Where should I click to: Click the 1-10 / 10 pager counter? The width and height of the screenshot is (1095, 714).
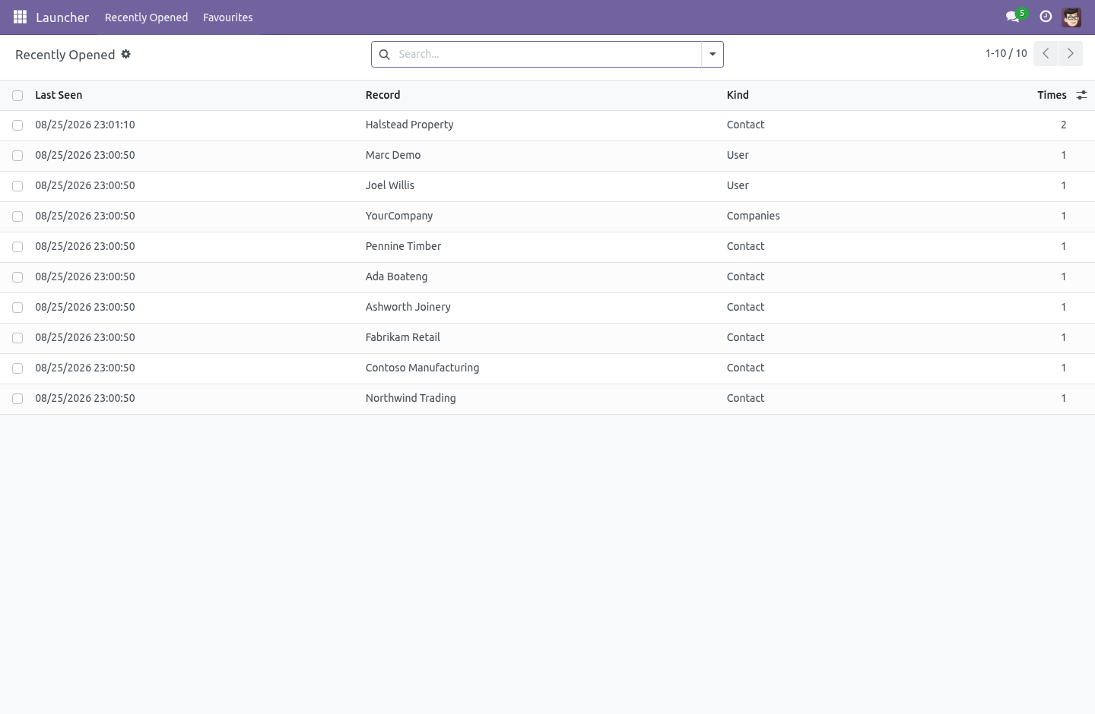tap(1006, 53)
